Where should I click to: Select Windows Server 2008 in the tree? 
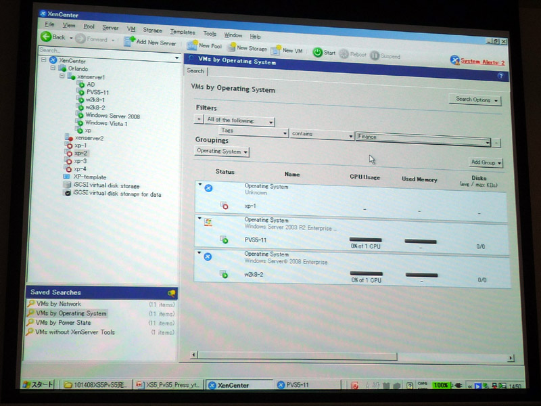112,116
